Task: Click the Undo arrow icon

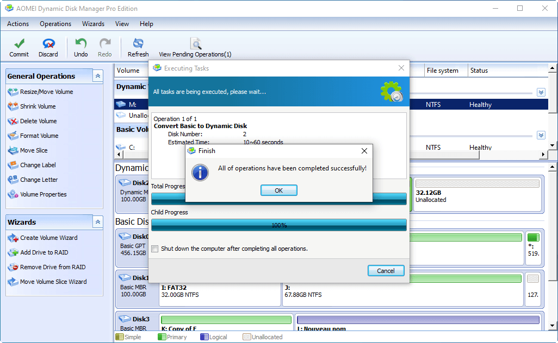Action: 81,43
